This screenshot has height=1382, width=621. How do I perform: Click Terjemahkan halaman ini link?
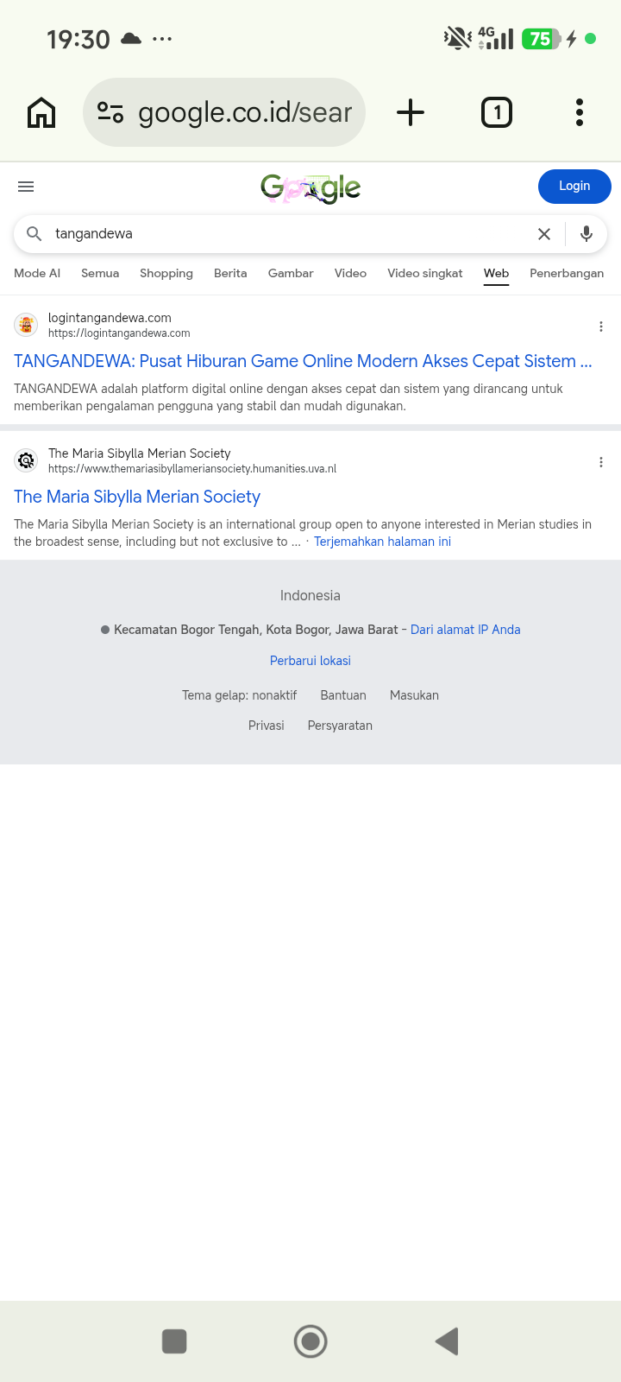(382, 542)
